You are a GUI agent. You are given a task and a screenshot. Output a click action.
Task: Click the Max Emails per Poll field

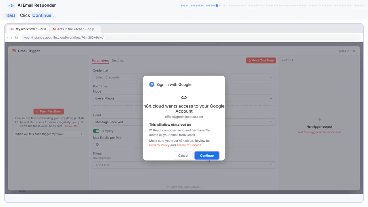pos(184,145)
